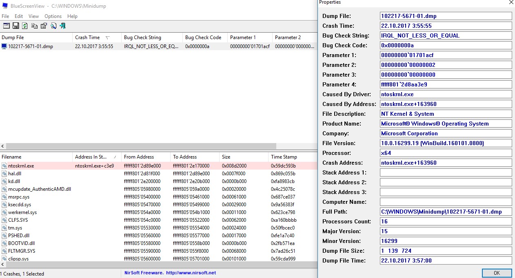Click '1 Crashes, 1 Selected' status text

pyautogui.click(x=22, y=274)
